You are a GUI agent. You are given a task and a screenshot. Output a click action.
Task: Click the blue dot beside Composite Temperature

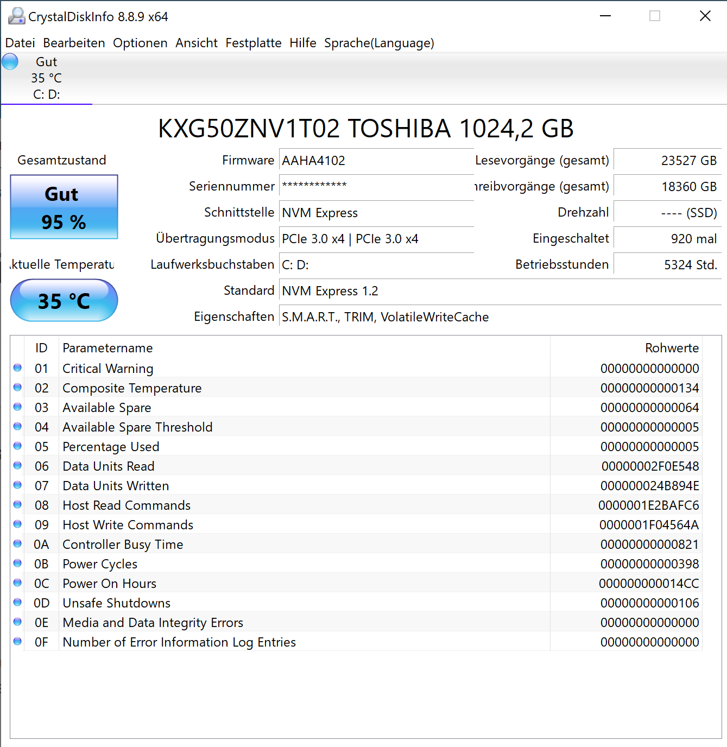coord(17,388)
